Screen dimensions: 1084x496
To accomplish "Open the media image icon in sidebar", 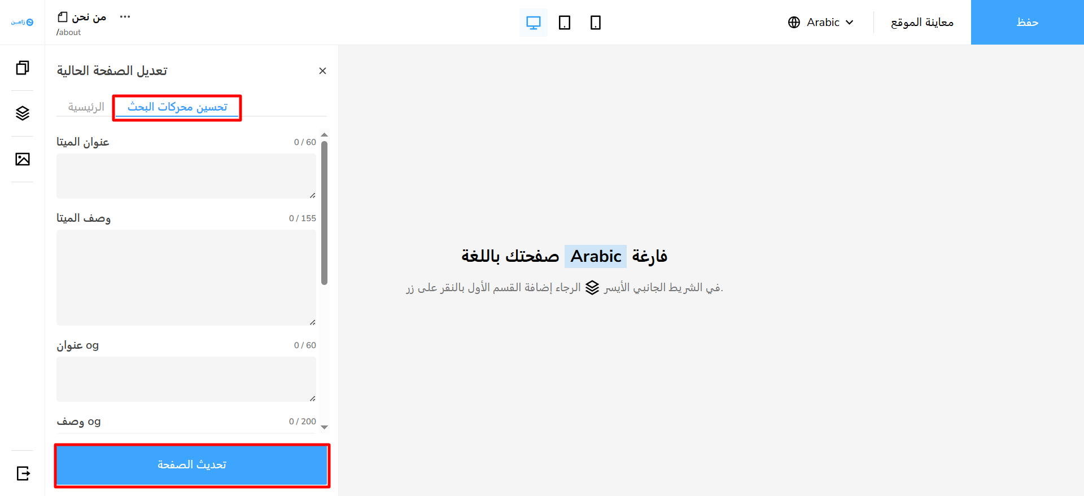I will 23,159.
